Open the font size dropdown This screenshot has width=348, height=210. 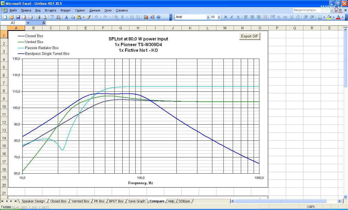click(x=219, y=17)
